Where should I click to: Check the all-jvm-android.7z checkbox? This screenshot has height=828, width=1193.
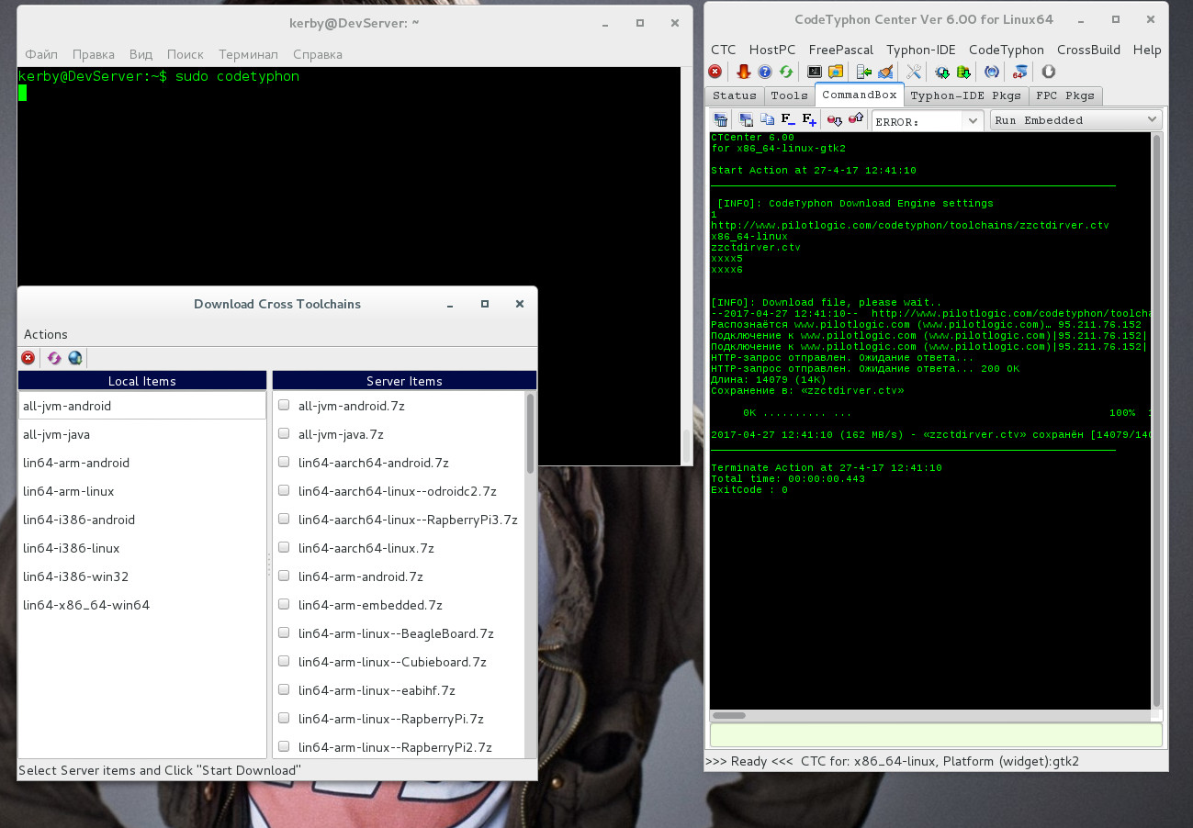click(x=284, y=405)
